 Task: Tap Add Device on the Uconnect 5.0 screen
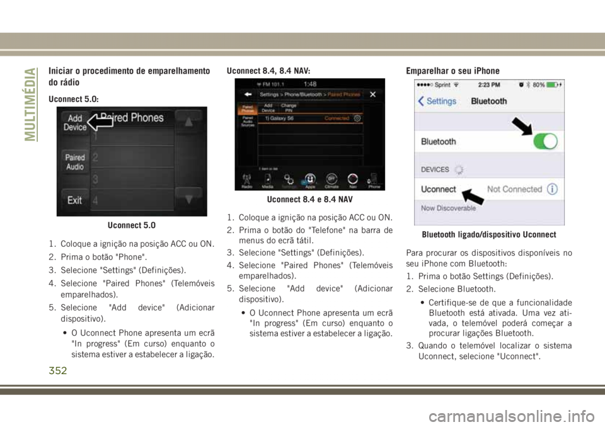coord(75,123)
